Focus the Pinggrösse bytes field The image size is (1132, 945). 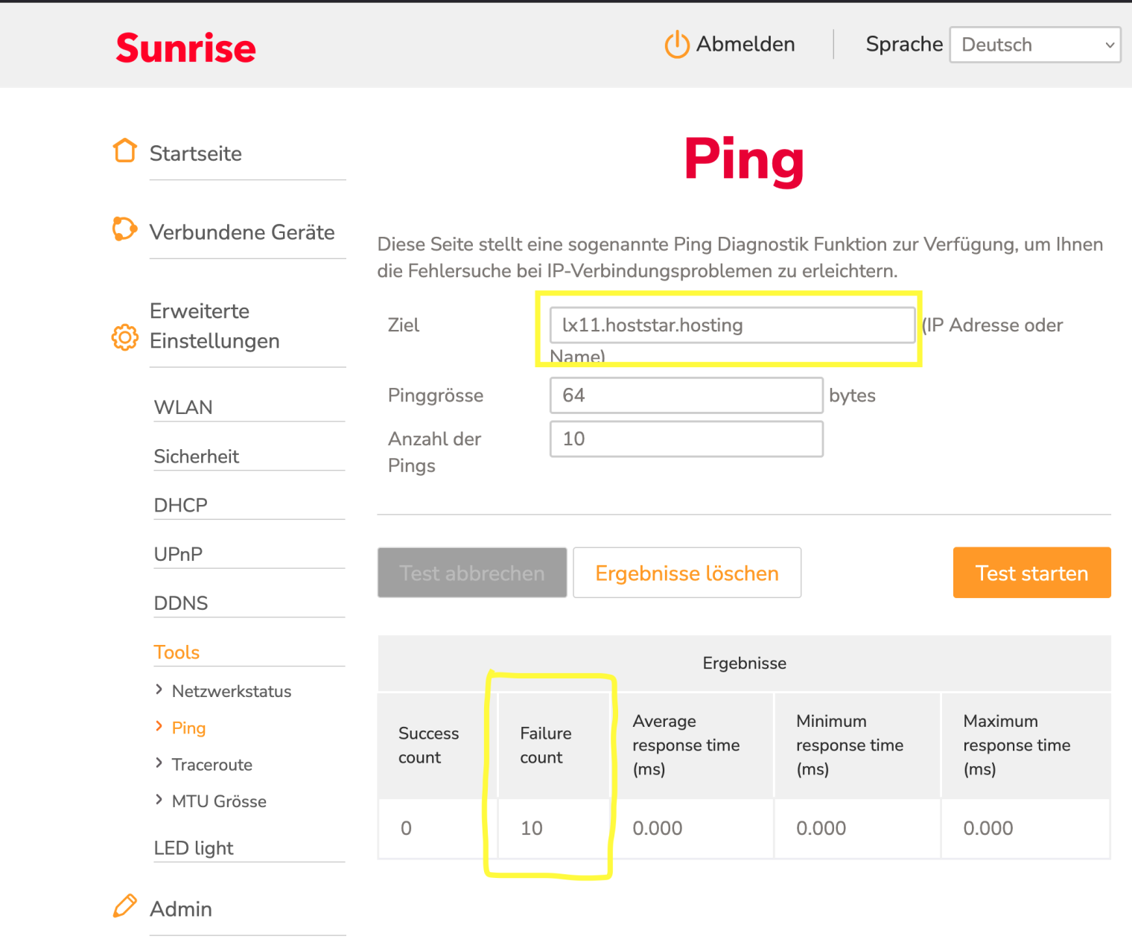[686, 395]
